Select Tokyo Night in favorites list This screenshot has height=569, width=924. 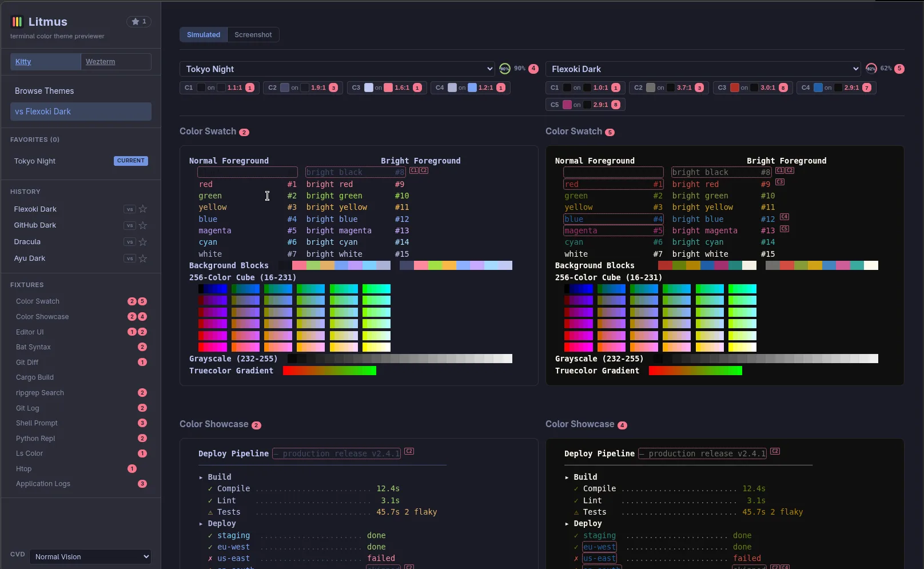click(35, 161)
